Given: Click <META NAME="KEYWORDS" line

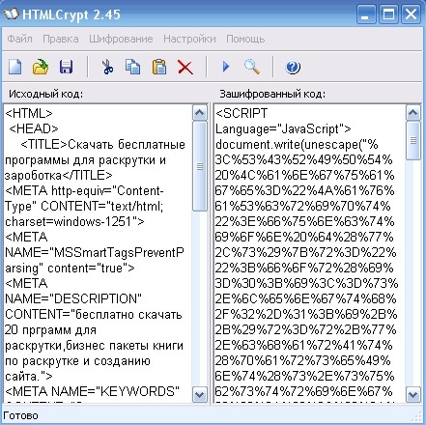Looking at the screenshot, I should 92,391.
